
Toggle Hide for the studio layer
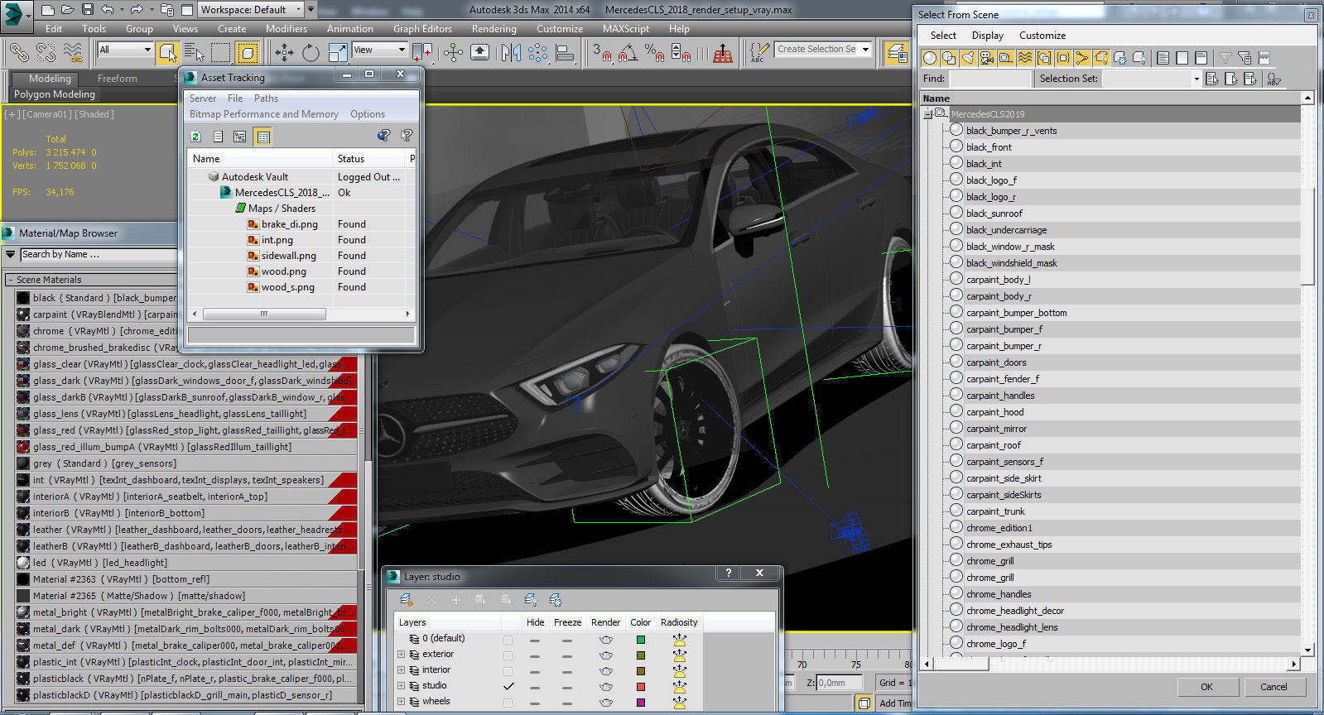click(x=535, y=687)
